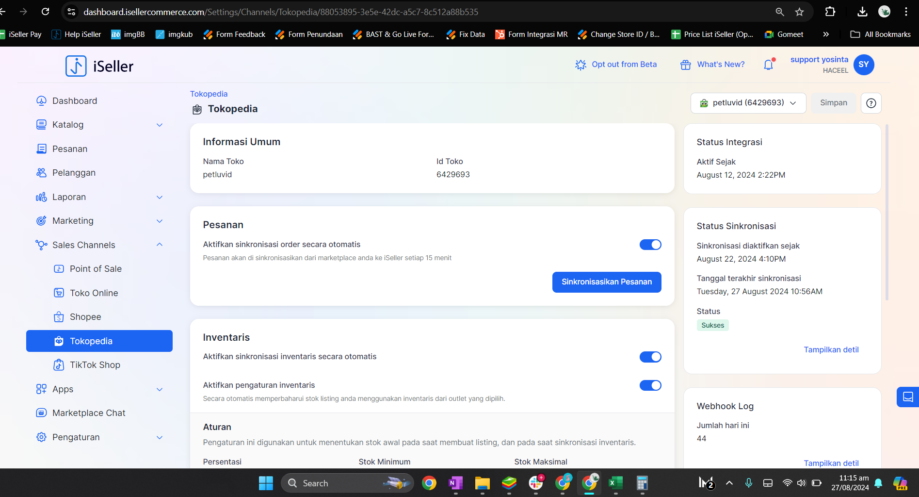This screenshot has height=497, width=919.
Task: Open the browser zoom magnifier icon
Action: (x=780, y=12)
